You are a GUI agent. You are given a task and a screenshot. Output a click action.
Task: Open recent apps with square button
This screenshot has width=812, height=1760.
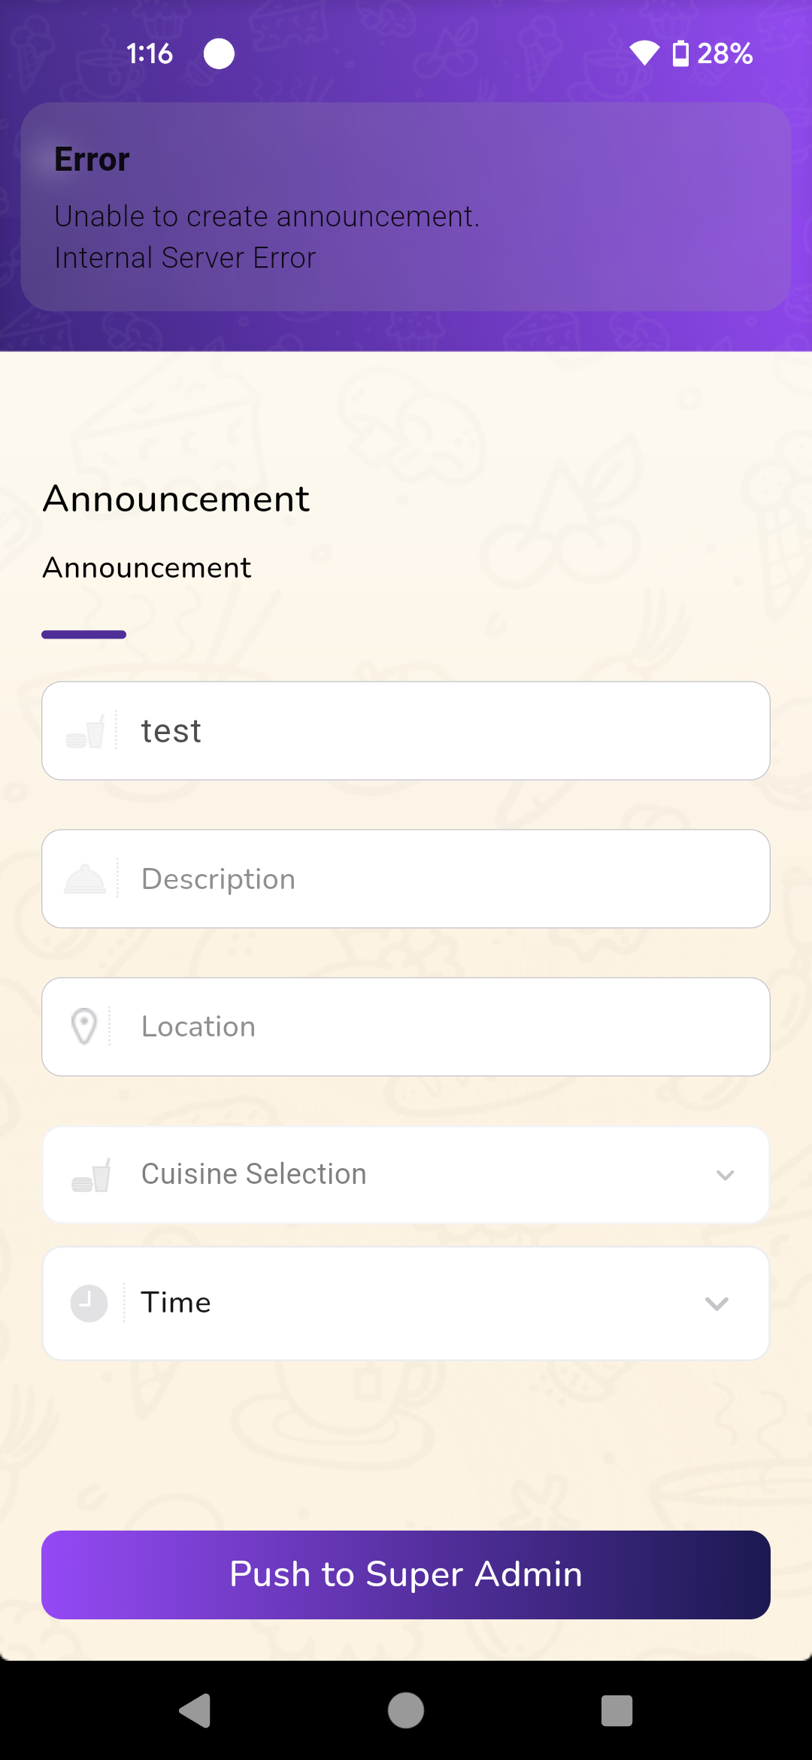[x=617, y=1711]
